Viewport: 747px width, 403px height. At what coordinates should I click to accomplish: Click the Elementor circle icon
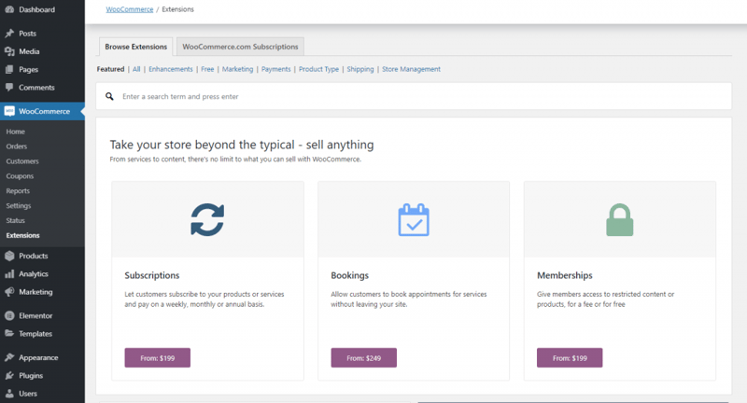(9, 315)
